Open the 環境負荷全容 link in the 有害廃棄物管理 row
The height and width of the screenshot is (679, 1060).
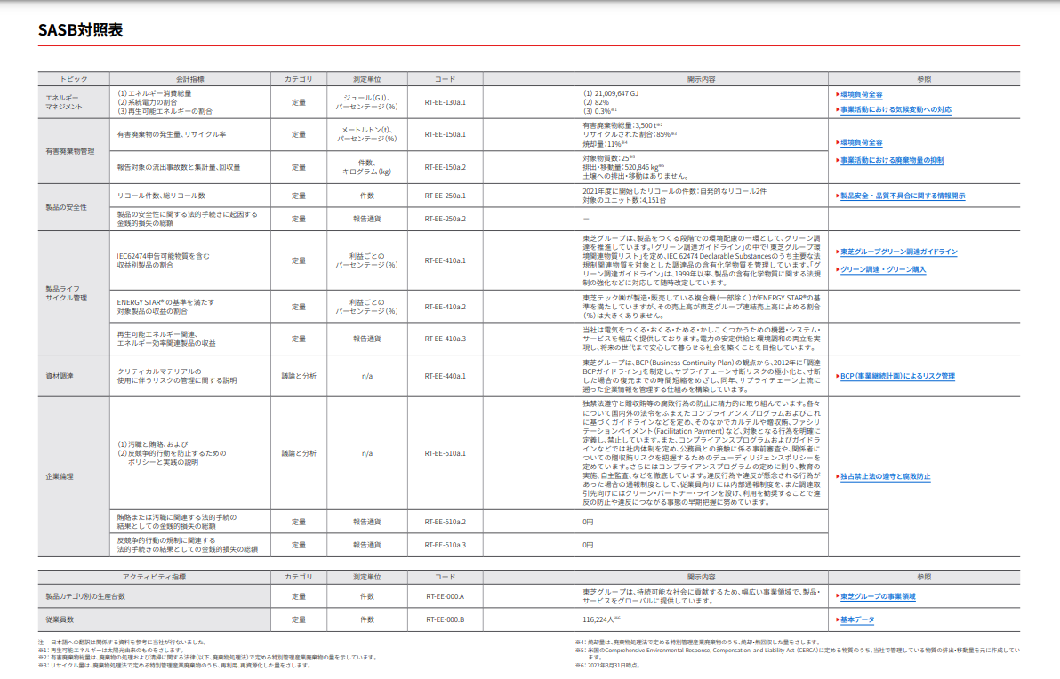pyautogui.click(x=861, y=142)
